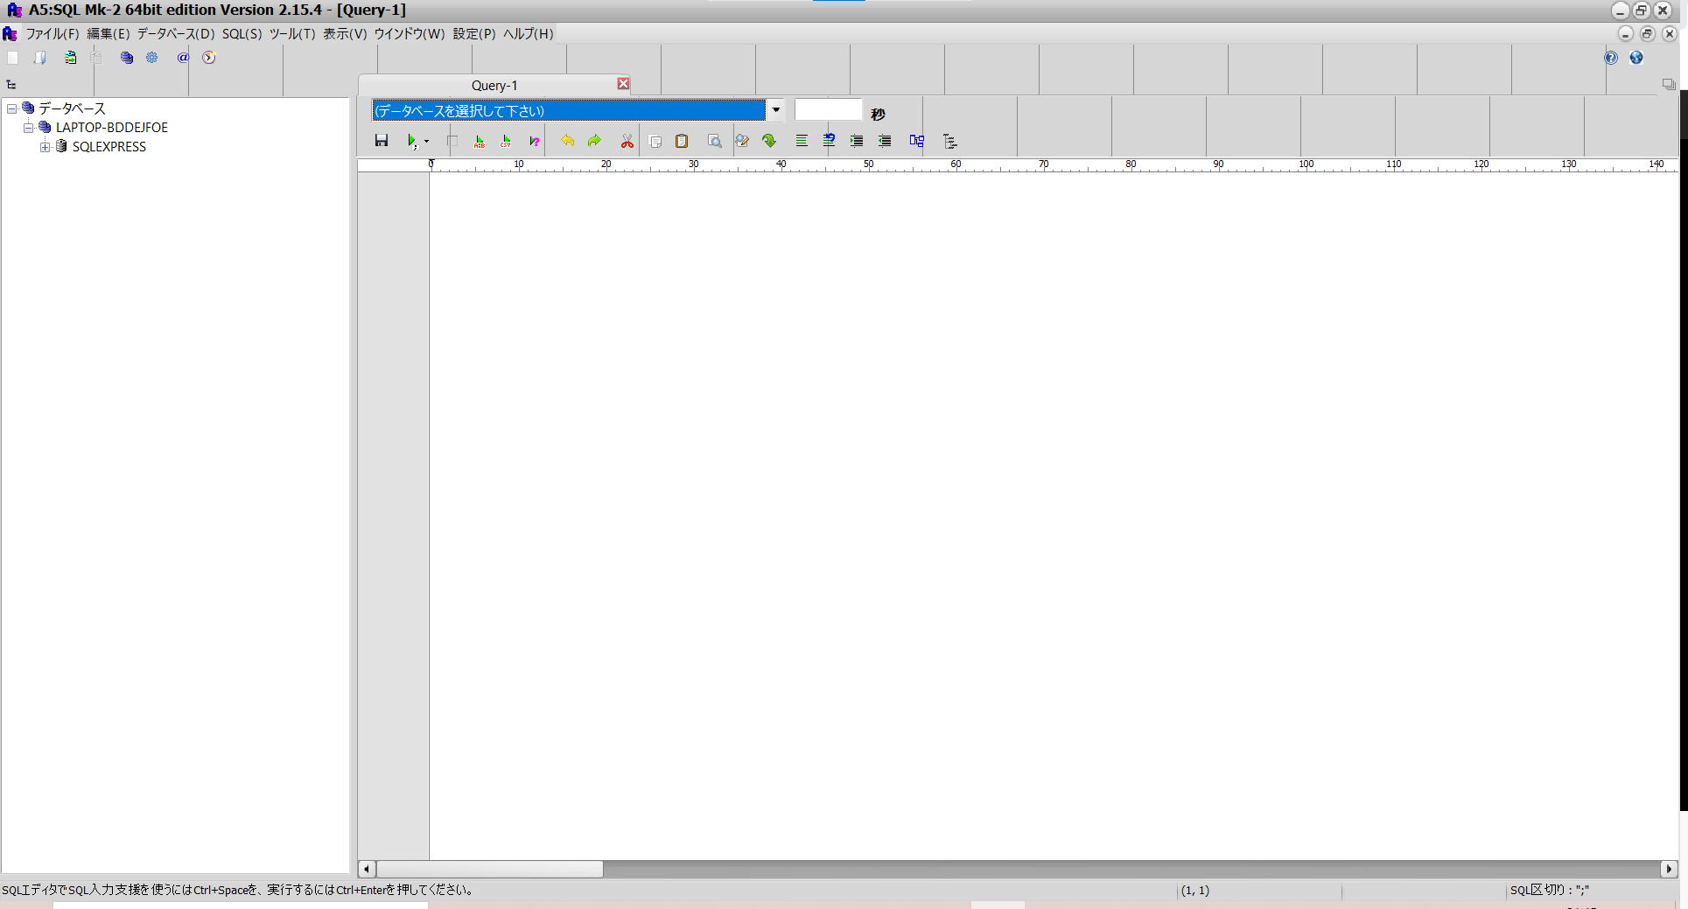1688x909 pixels.
Task: Open the run options dropdown arrow
Action: [x=426, y=141]
